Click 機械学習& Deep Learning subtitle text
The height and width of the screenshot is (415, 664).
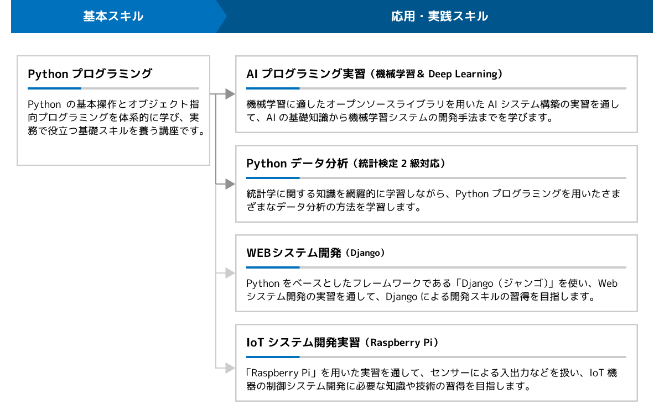point(435,74)
